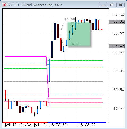Click the 18-22:30 time axis label
Viewport: 127px width, 129px height.
pos(58,125)
